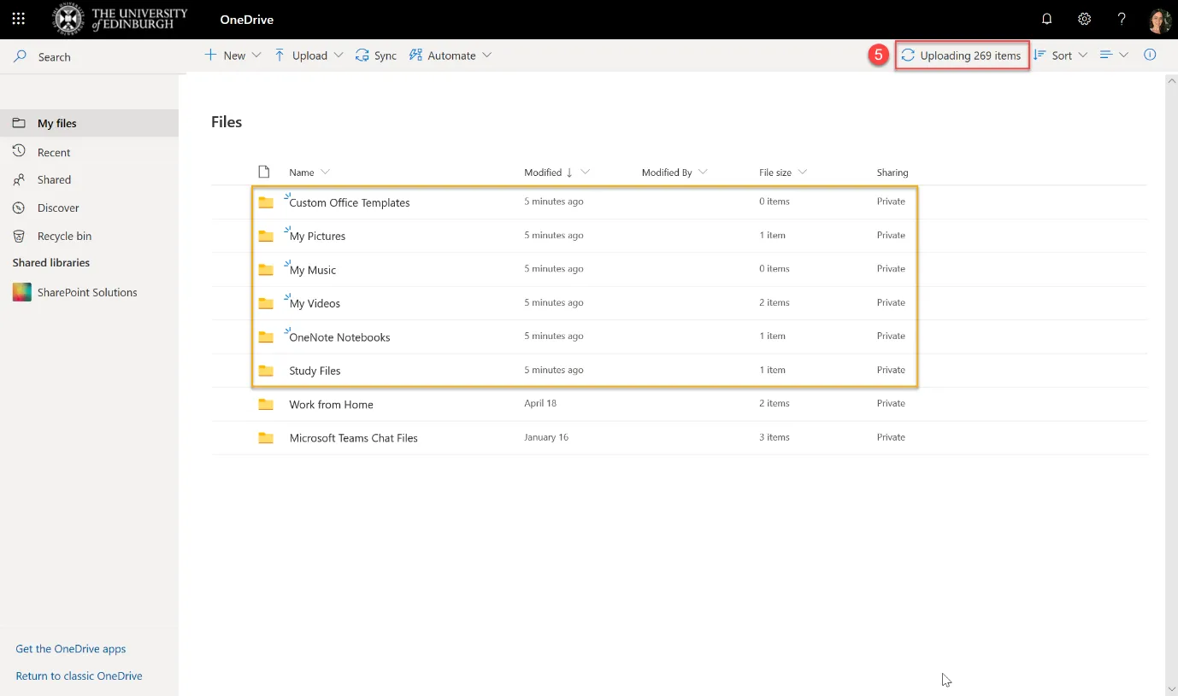Click the Sync icon in the toolbar
The width and height of the screenshot is (1178, 696).
tap(362, 55)
